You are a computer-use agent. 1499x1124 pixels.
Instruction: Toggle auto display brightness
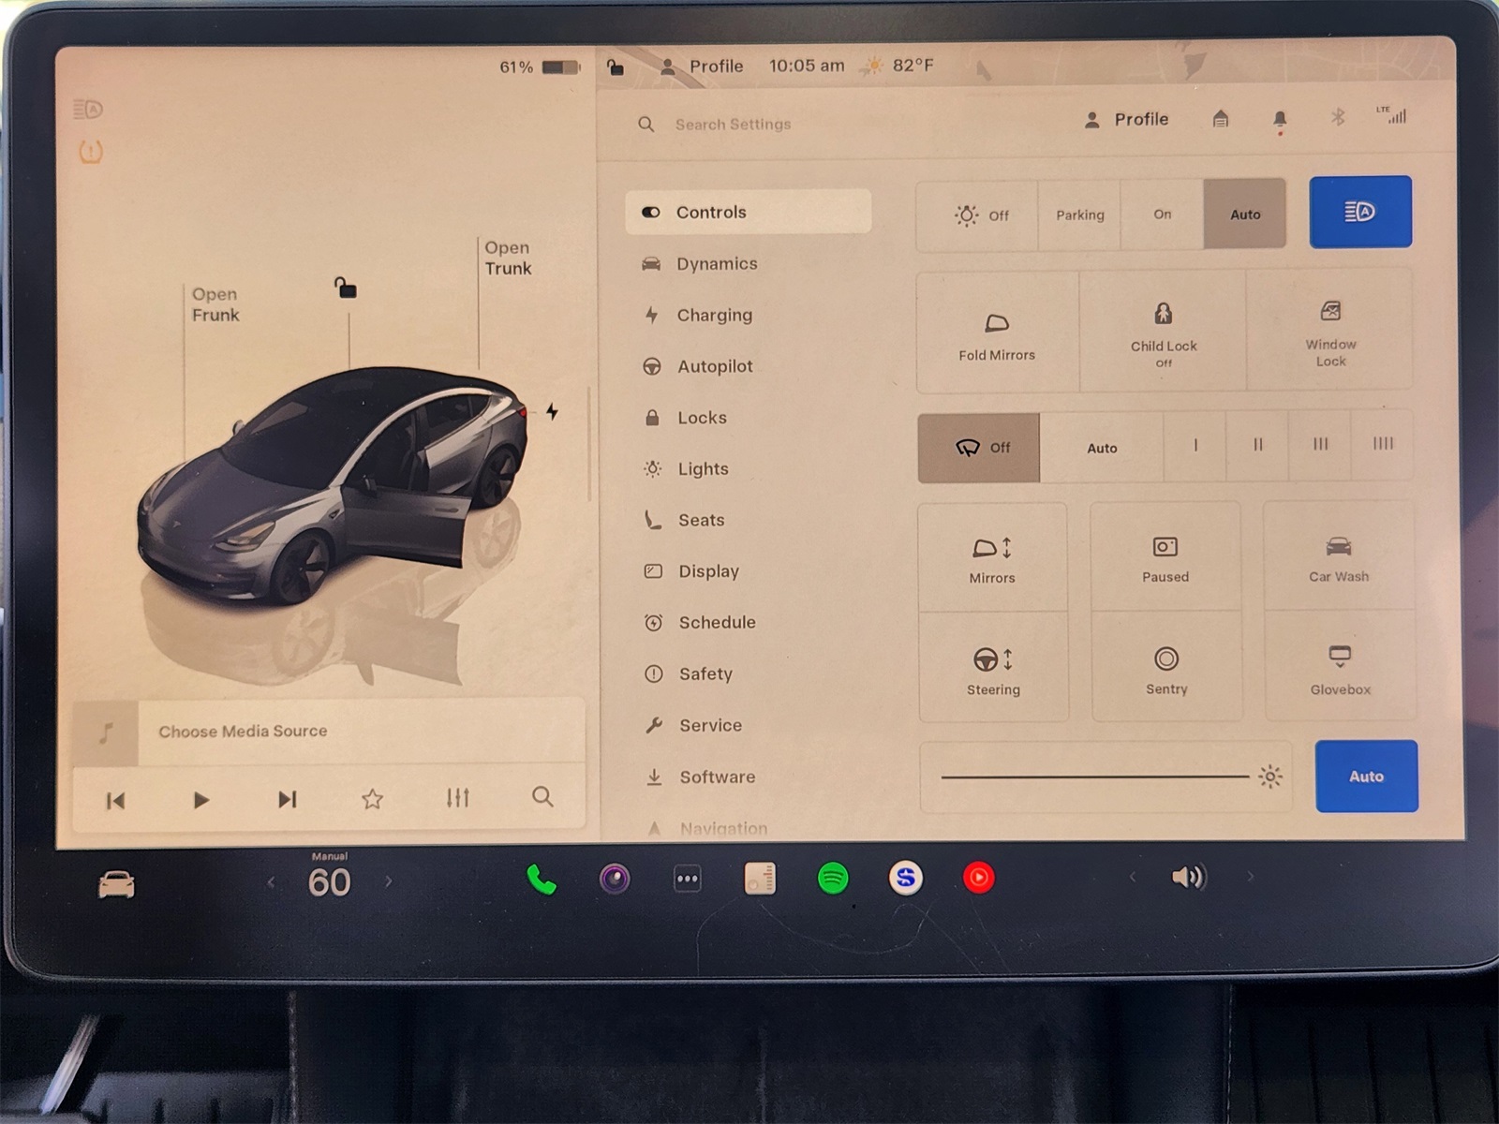[1367, 776]
